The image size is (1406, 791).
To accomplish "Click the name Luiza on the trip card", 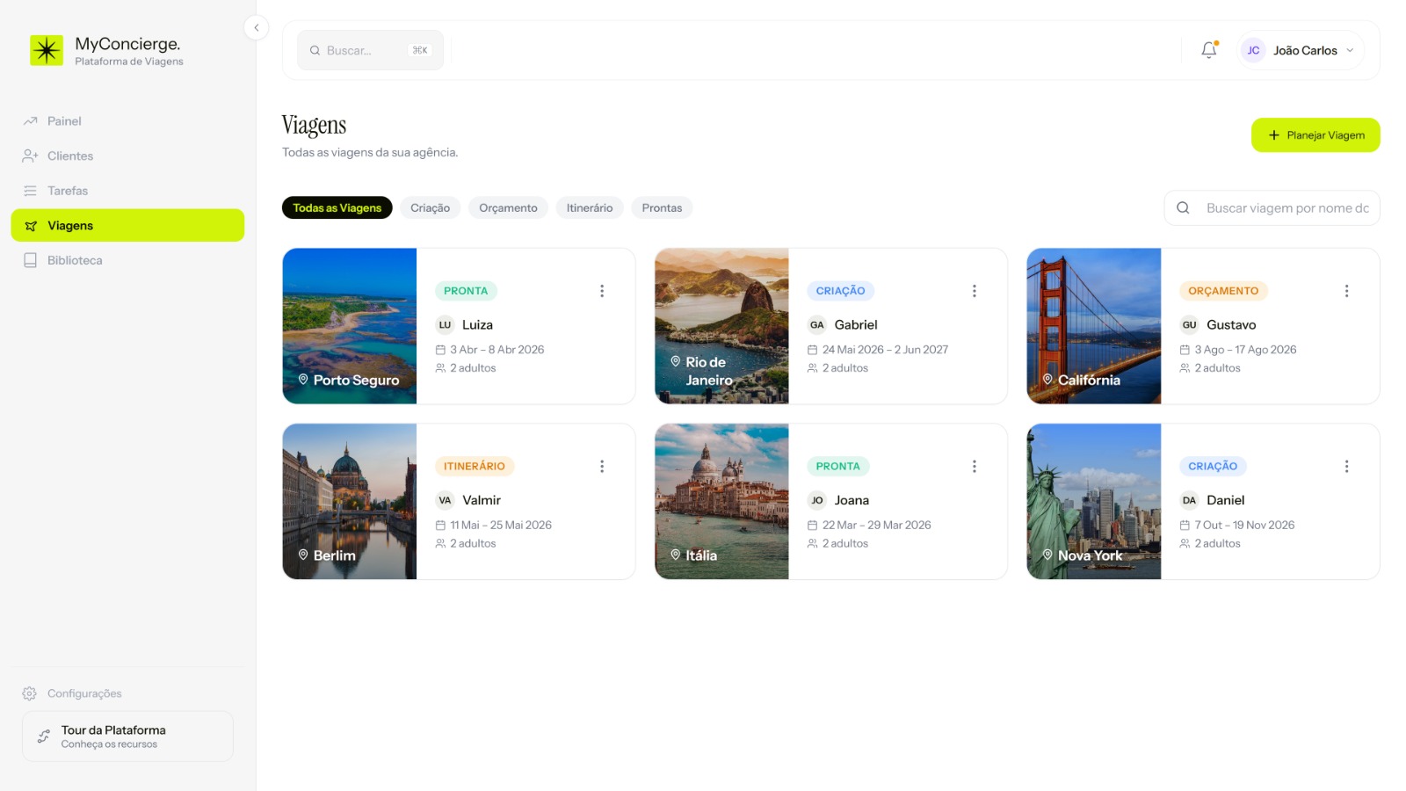I will [x=477, y=325].
